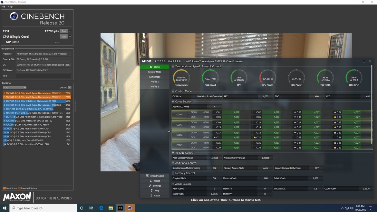Run the CPU benchmark test
This screenshot has width=377, height=212.
[64, 31]
